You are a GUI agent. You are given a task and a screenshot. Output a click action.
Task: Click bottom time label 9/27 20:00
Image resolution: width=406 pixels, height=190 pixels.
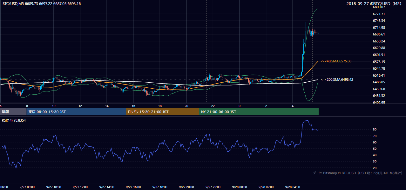[186, 187]
